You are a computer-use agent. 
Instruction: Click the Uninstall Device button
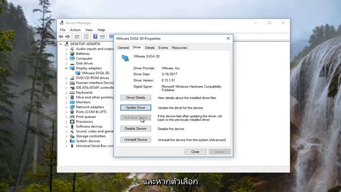136,140
